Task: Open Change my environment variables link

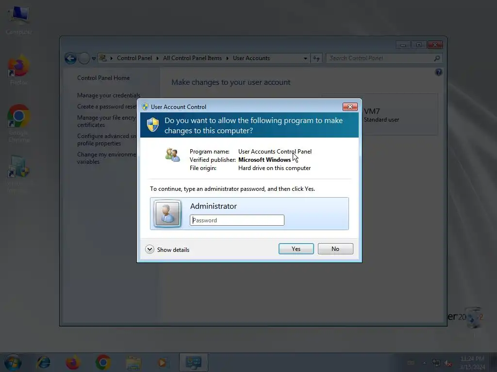Action: coord(106,158)
